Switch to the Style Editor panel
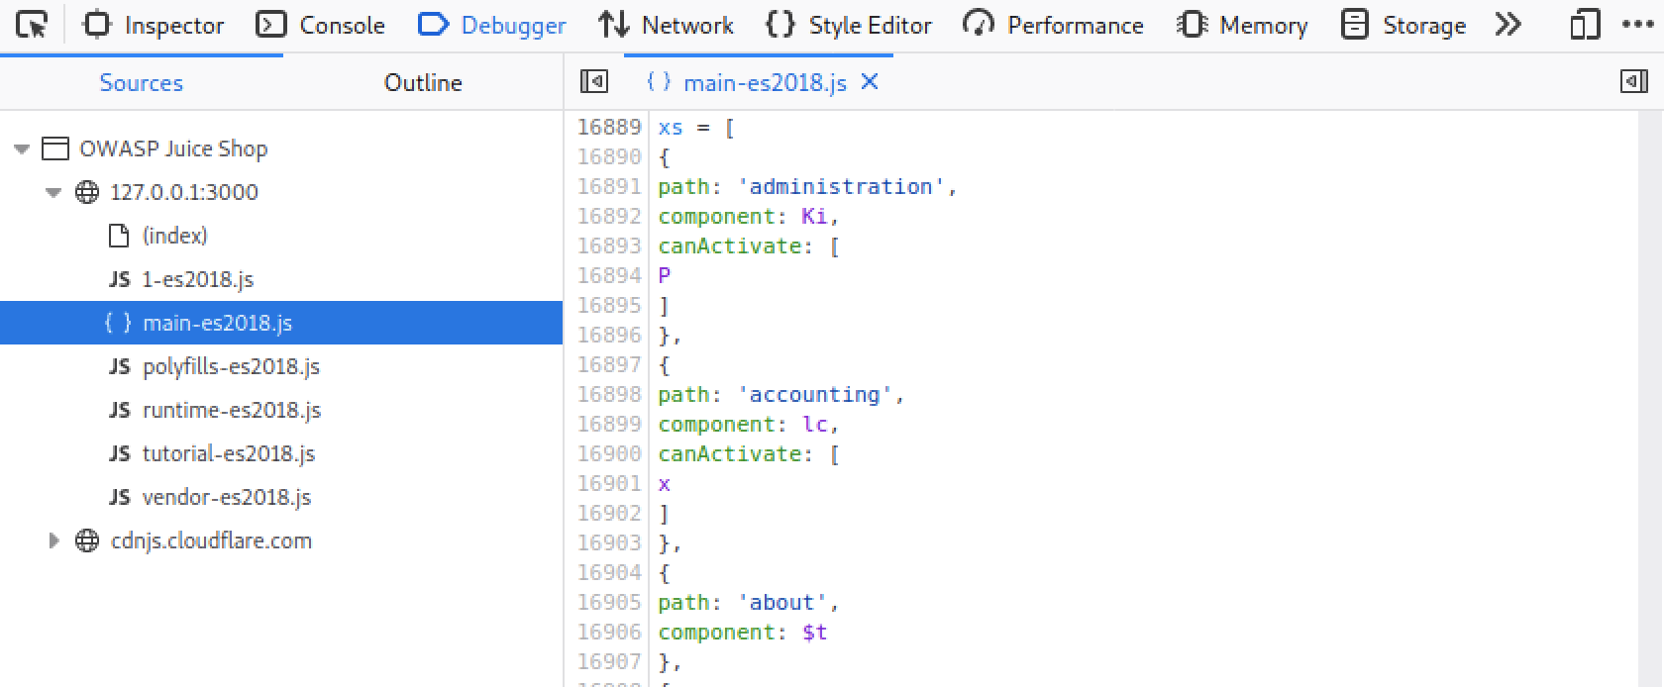1664x687 pixels. point(849,25)
